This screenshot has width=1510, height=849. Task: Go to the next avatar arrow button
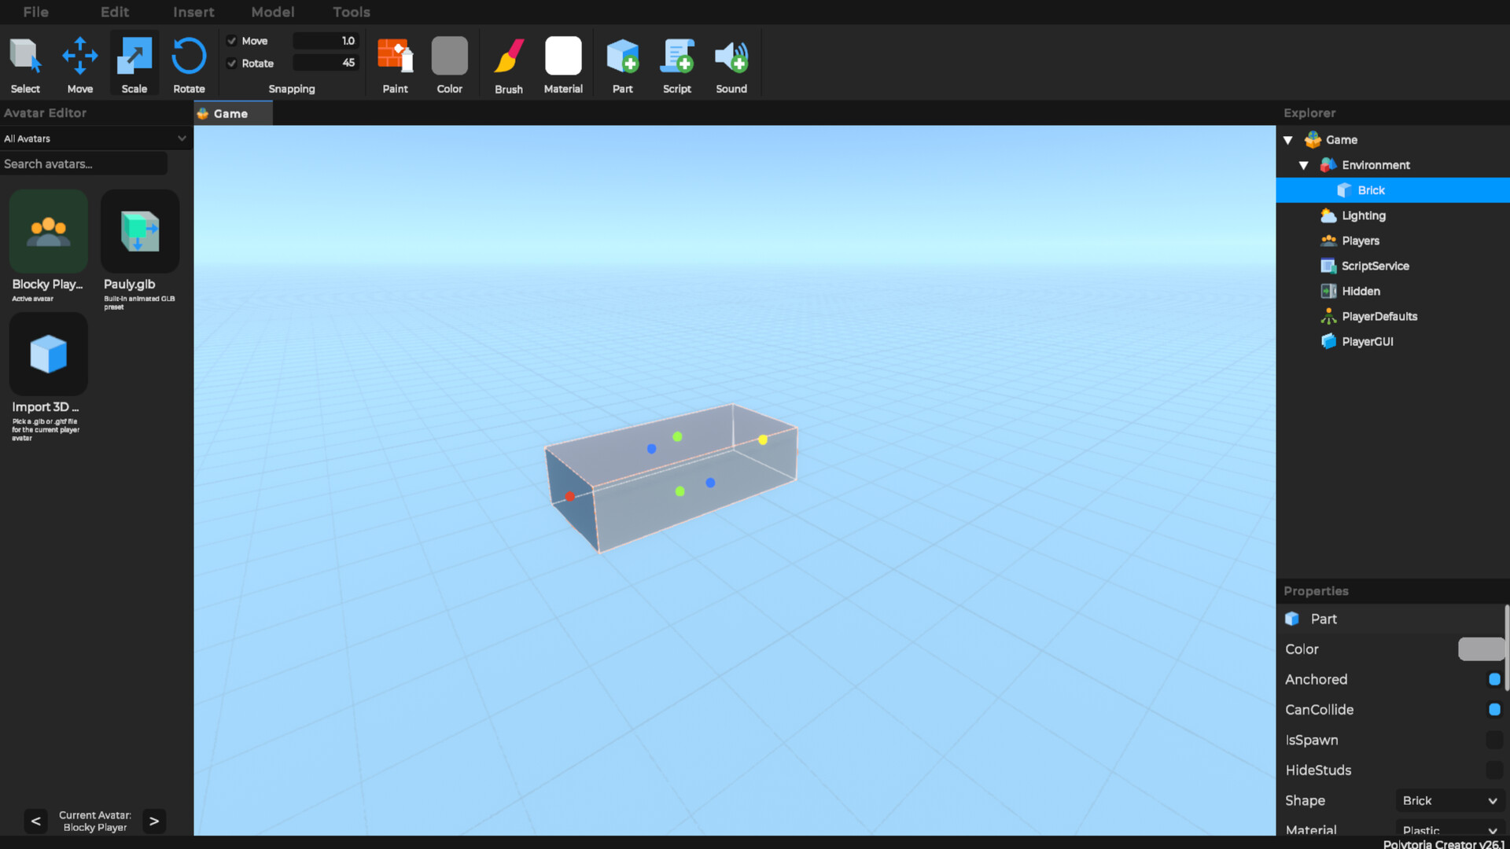pos(154,821)
